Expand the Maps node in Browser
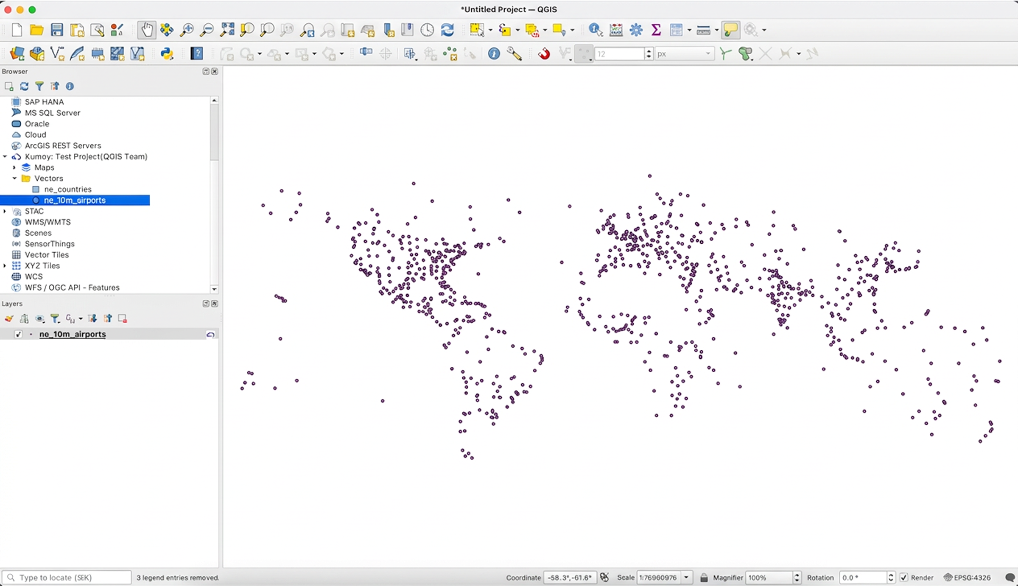The image size is (1018, 586). coord(14,167)
